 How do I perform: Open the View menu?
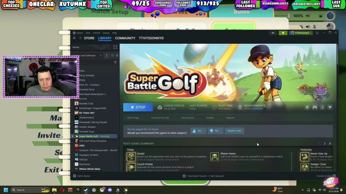click(x=88, y=33)
